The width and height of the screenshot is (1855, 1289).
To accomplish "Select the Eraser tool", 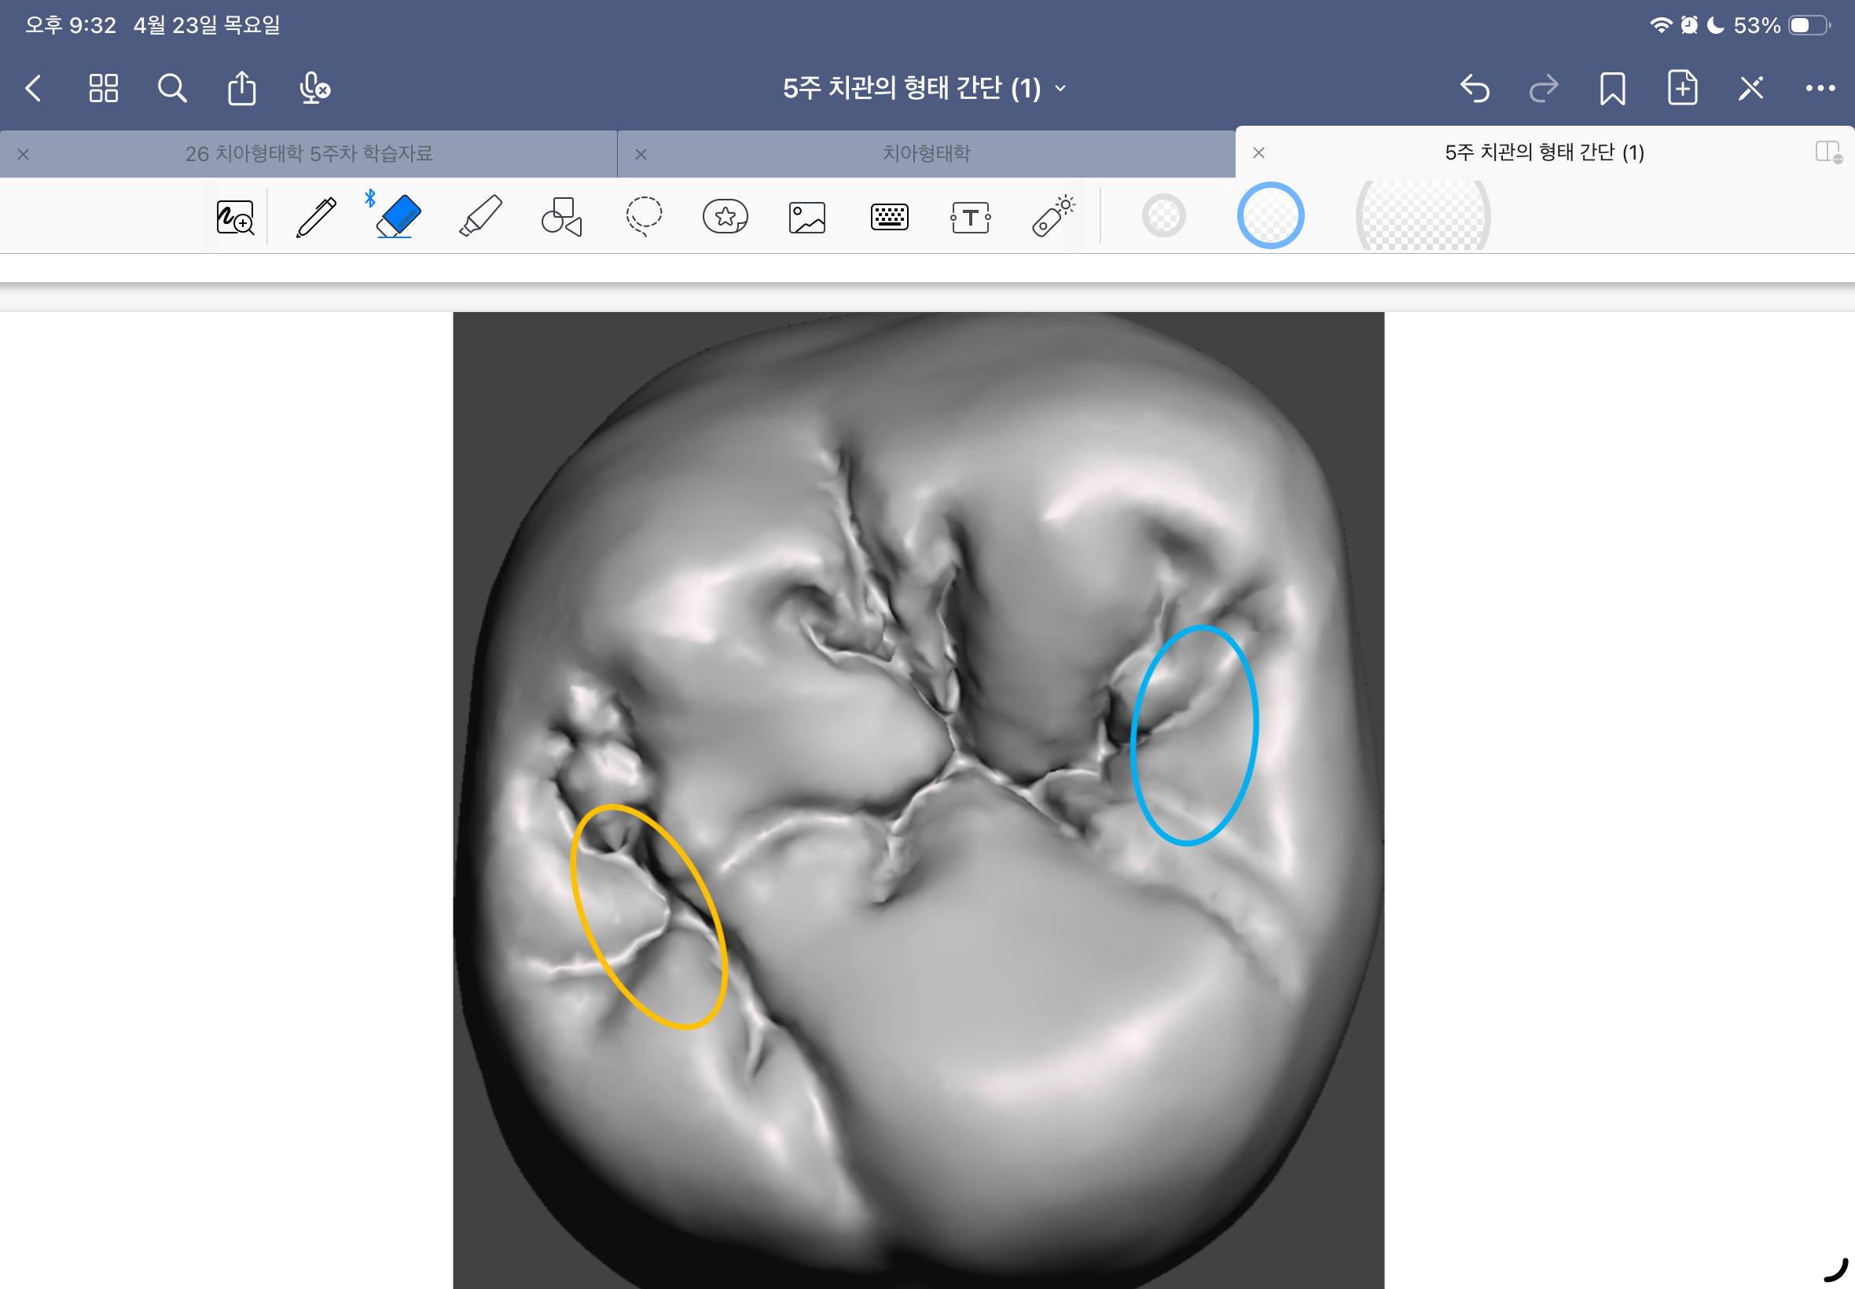I will (399, 216).
